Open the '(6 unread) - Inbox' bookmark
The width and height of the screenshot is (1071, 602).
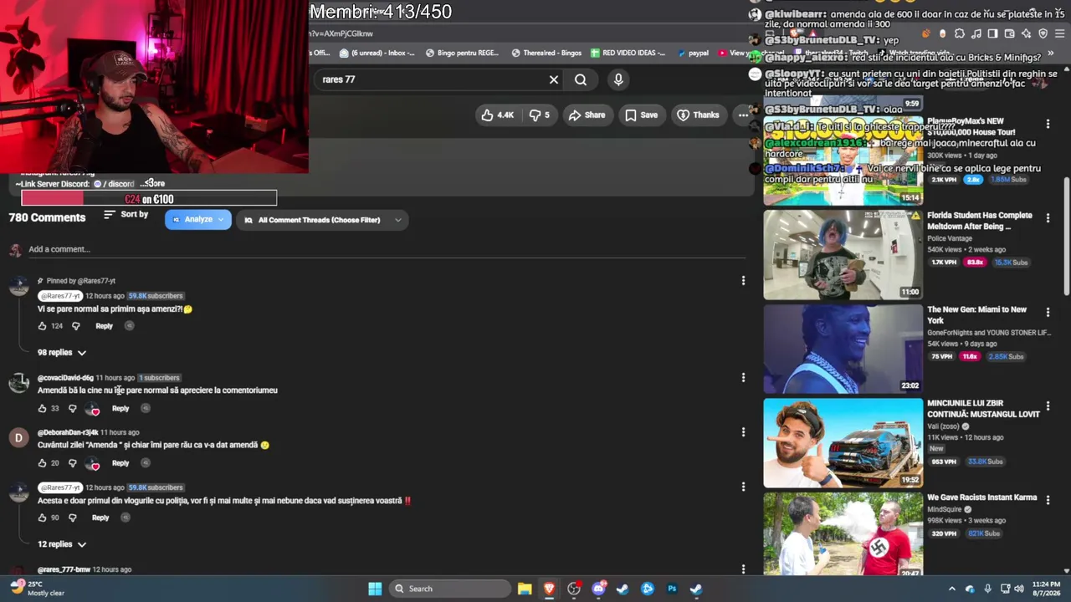click(377, 54)
